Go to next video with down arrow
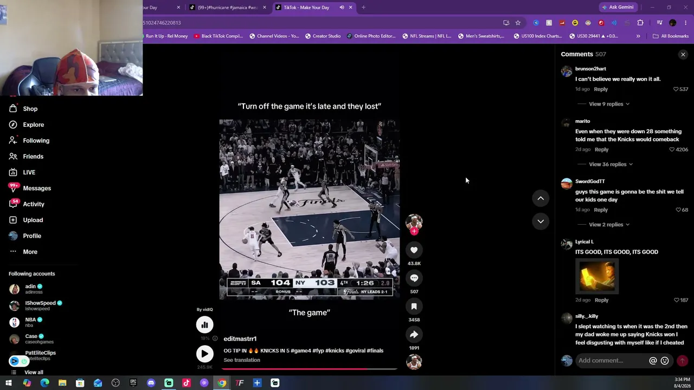 [x=541, y=221]
